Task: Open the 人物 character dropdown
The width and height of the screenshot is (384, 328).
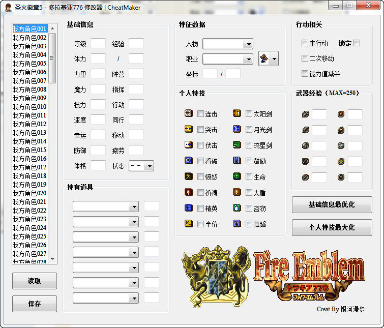Action: 227,44
